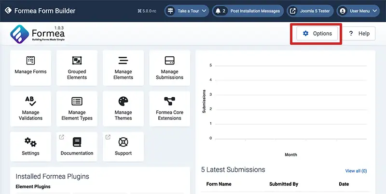
Task: Click the Element Plugins subheading
Action: [33, 187]
